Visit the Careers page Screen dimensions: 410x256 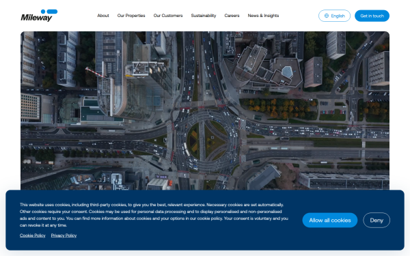tap(232, 16)
